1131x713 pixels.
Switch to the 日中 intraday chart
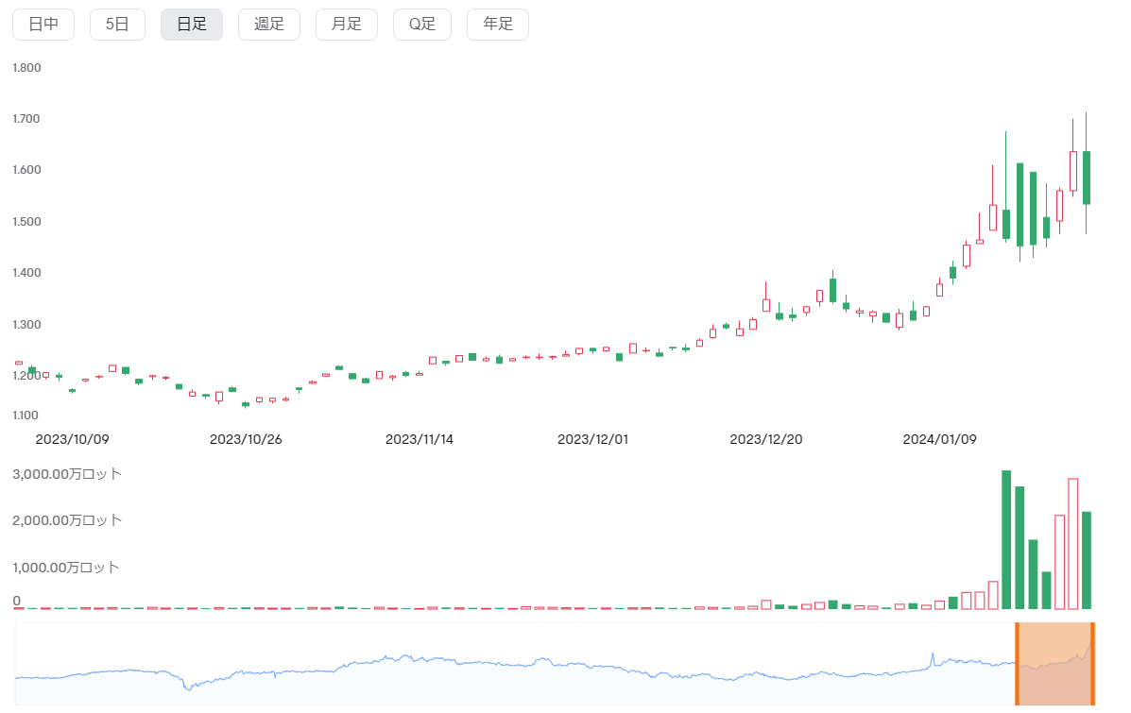43,25
